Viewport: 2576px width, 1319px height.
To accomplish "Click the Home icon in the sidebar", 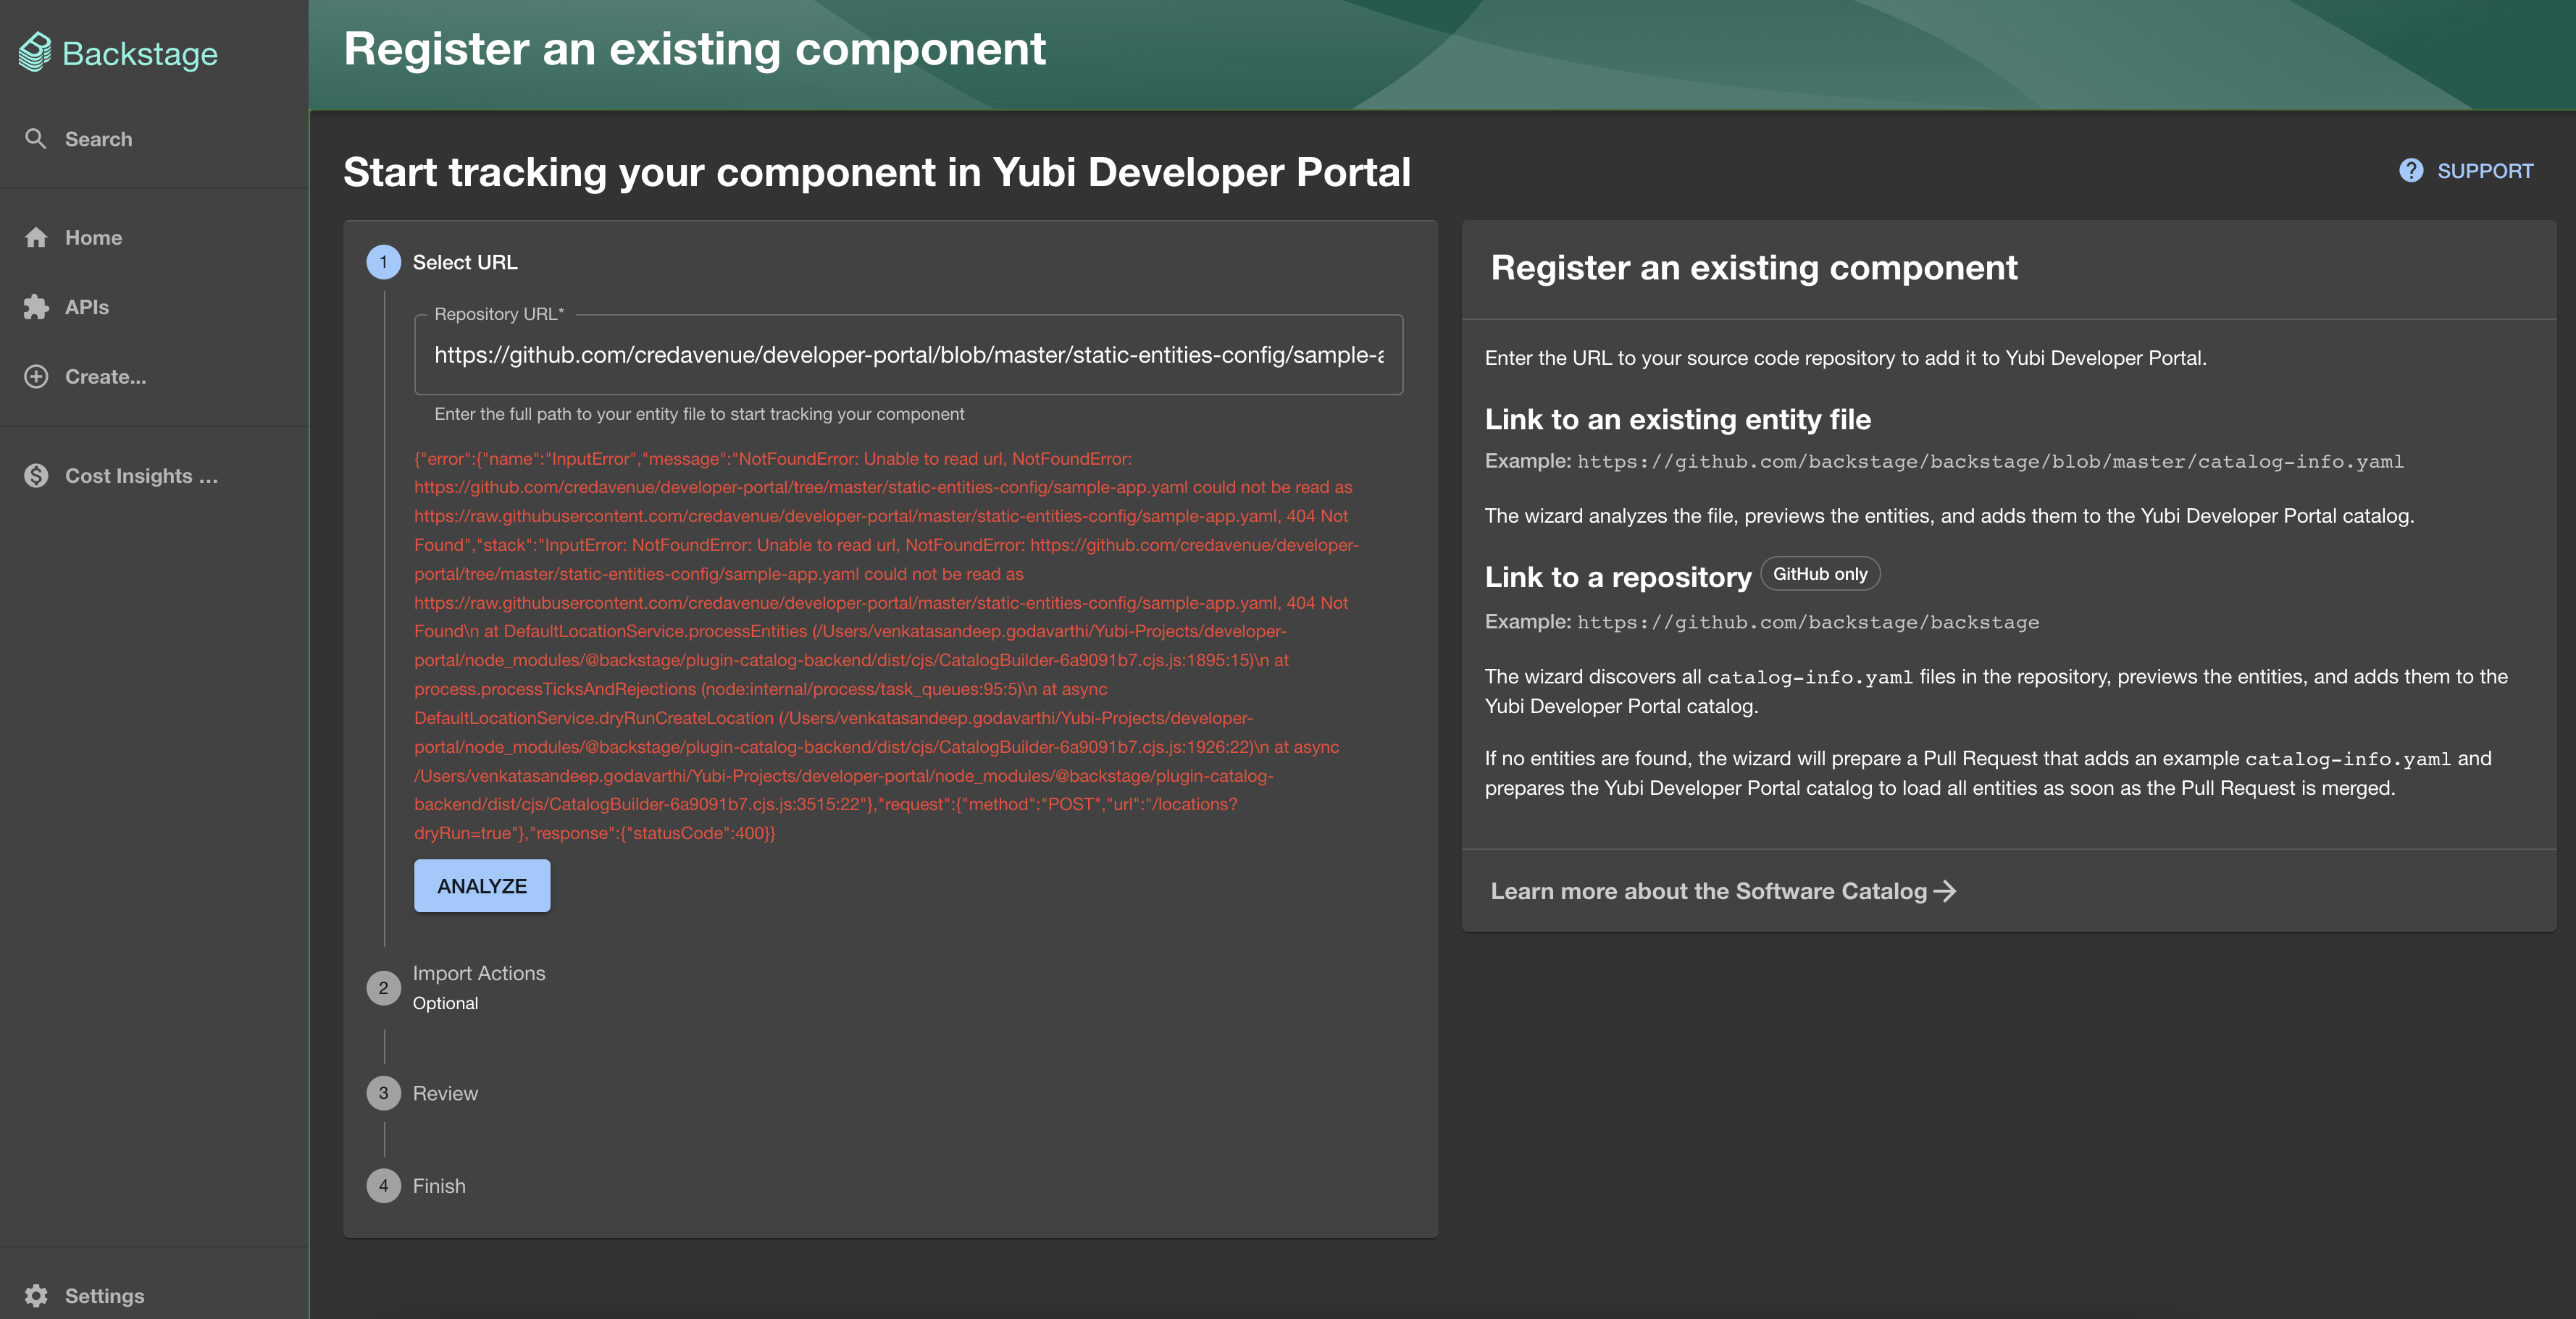I will pyautogui.click(x=36, y=237).
